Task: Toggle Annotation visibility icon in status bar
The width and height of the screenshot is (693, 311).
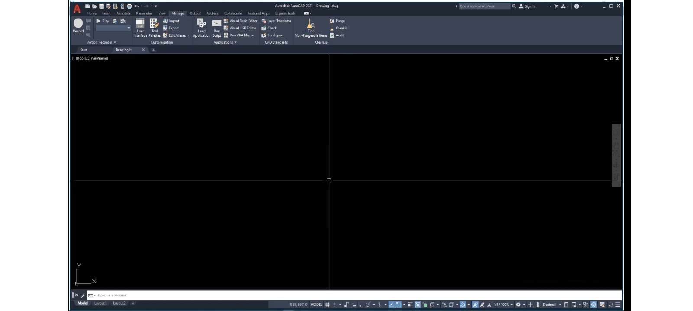Action: [475, 305]
